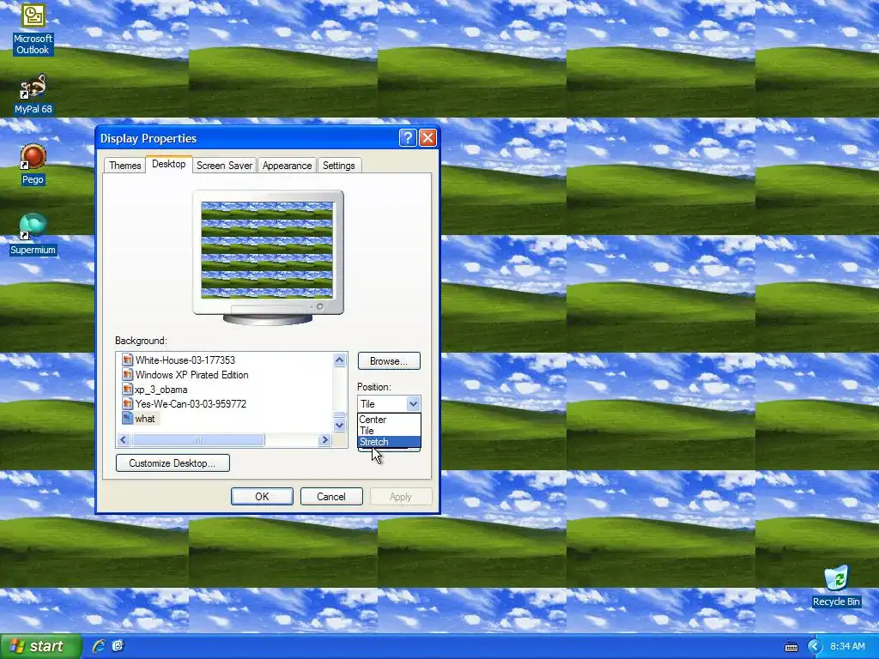
Task: Close the Display Properties dialog
Action: [x=427, y=138]
